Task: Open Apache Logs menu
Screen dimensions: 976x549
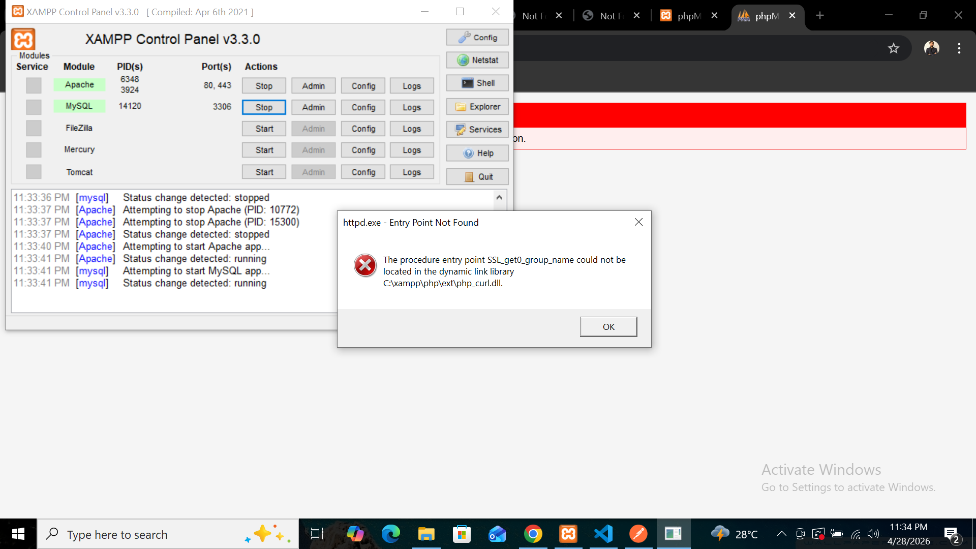Action: tap(412, 86)
